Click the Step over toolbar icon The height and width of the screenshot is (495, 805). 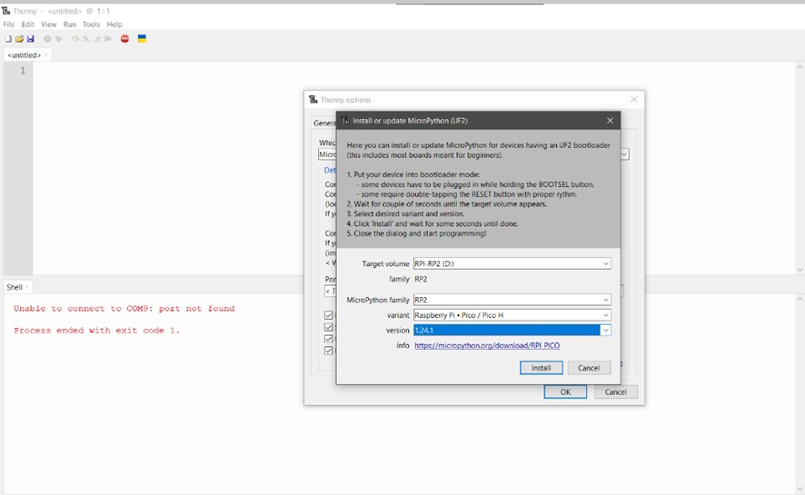[75, 39]
